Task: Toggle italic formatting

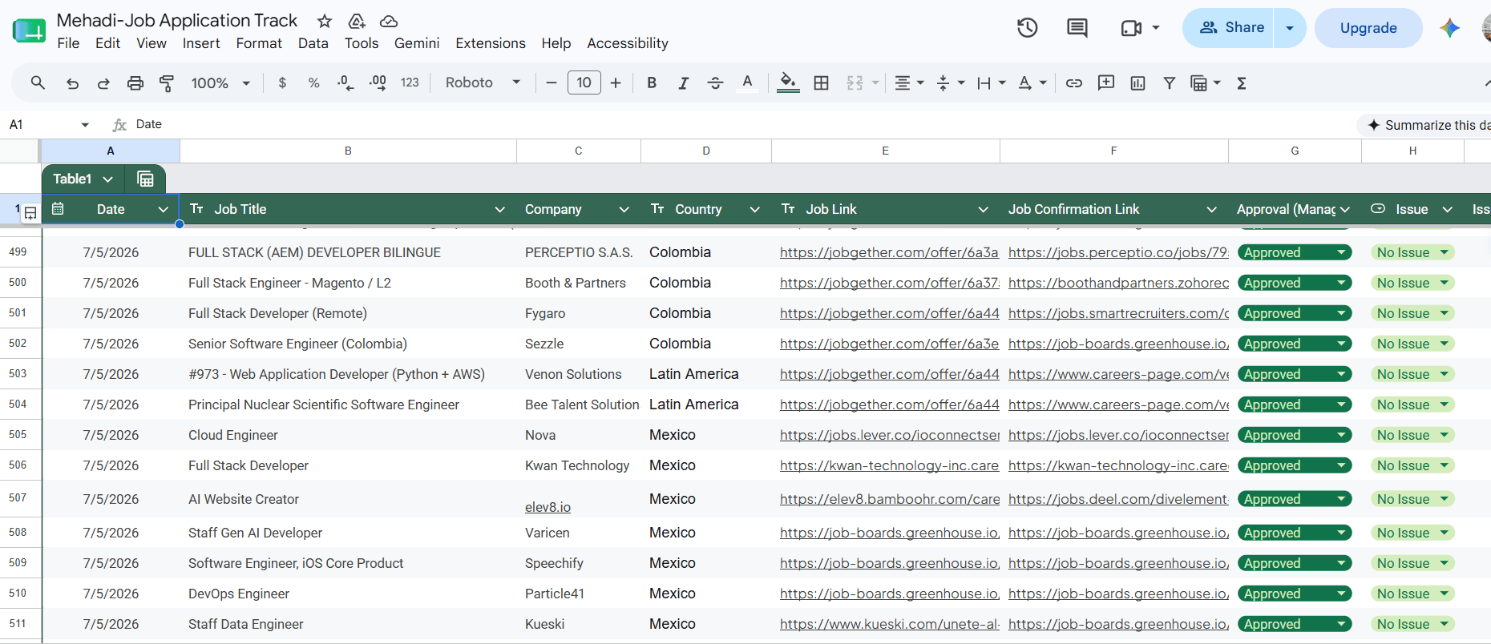Action: pos(683,83)
